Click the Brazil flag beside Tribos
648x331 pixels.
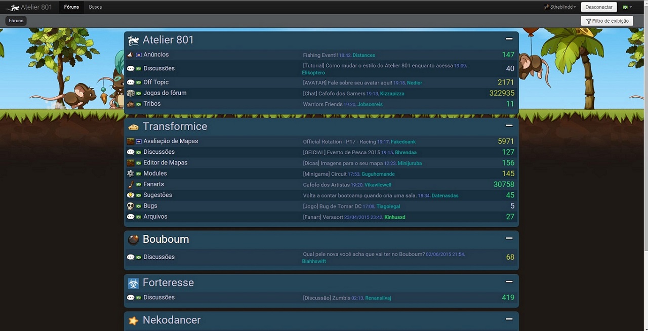coord(139,104)
